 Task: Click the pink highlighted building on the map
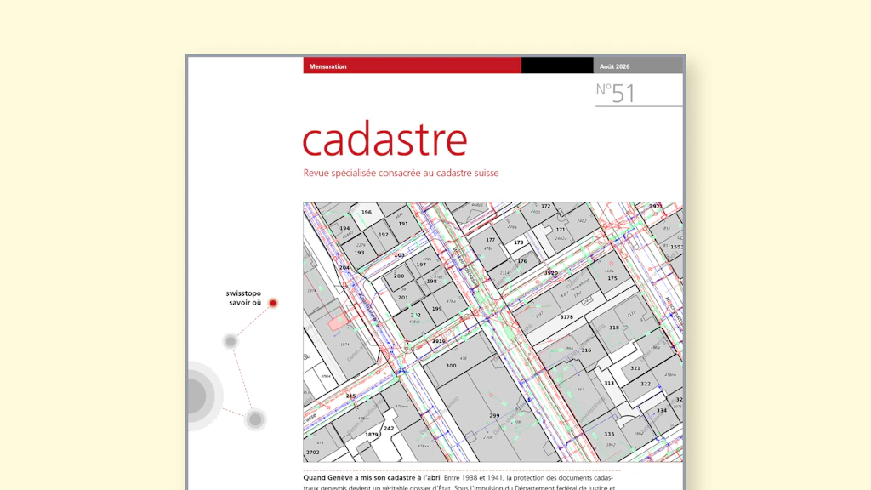[x=337, y=322]
